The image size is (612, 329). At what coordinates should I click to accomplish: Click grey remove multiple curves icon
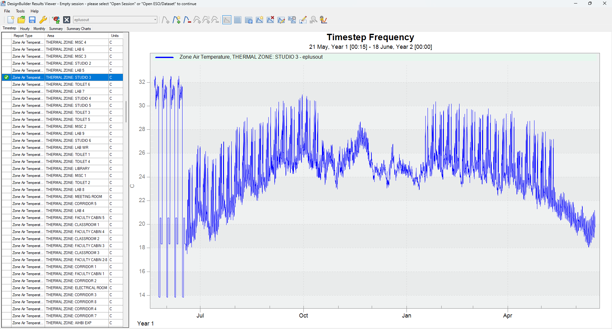click(x=215, y=20)
